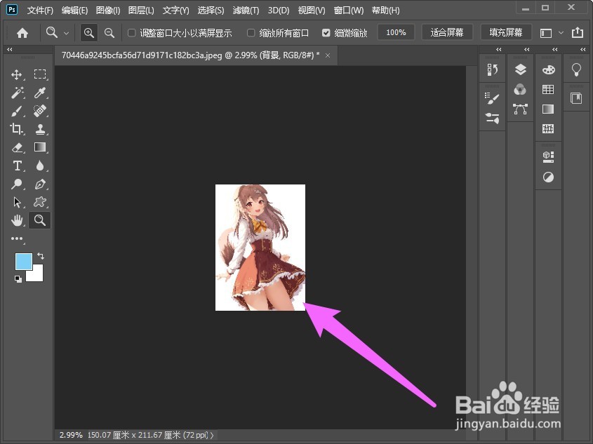Open the Libraries panel icon

tap(576, 98)
